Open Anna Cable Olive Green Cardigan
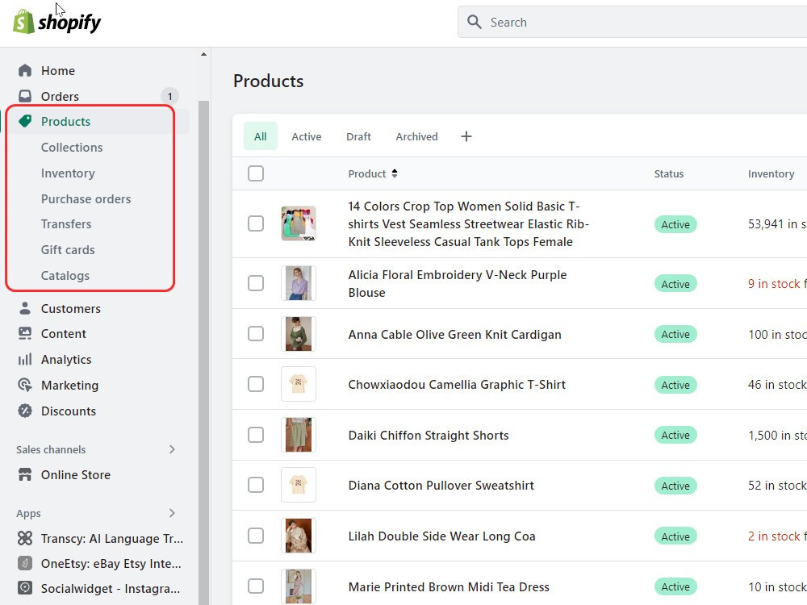 coord(454,335)
